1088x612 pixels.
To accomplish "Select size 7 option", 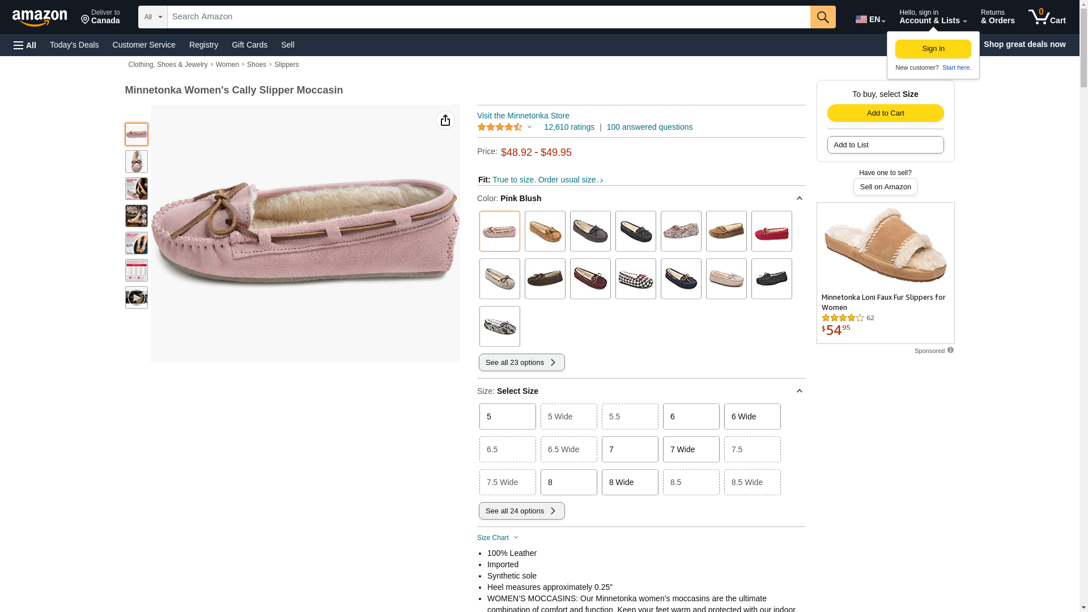I will tap(630, 449).
